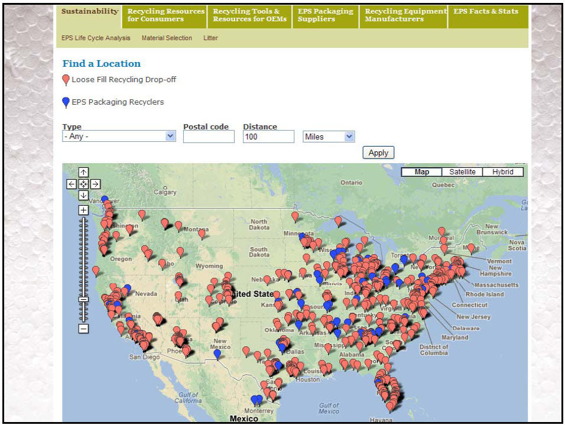Click the Apply button
This screenshot has width=565, height=425.
pos(378,153)
